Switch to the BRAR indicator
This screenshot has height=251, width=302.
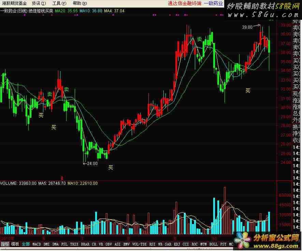click(85, 244)
